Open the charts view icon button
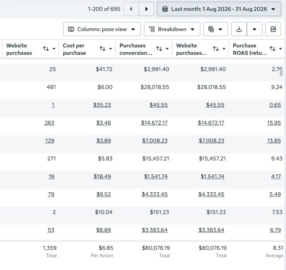 [x=273, y=29]
